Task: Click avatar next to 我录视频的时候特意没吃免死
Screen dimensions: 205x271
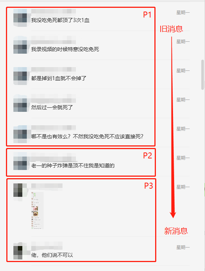Action: [x=20, y=45]
